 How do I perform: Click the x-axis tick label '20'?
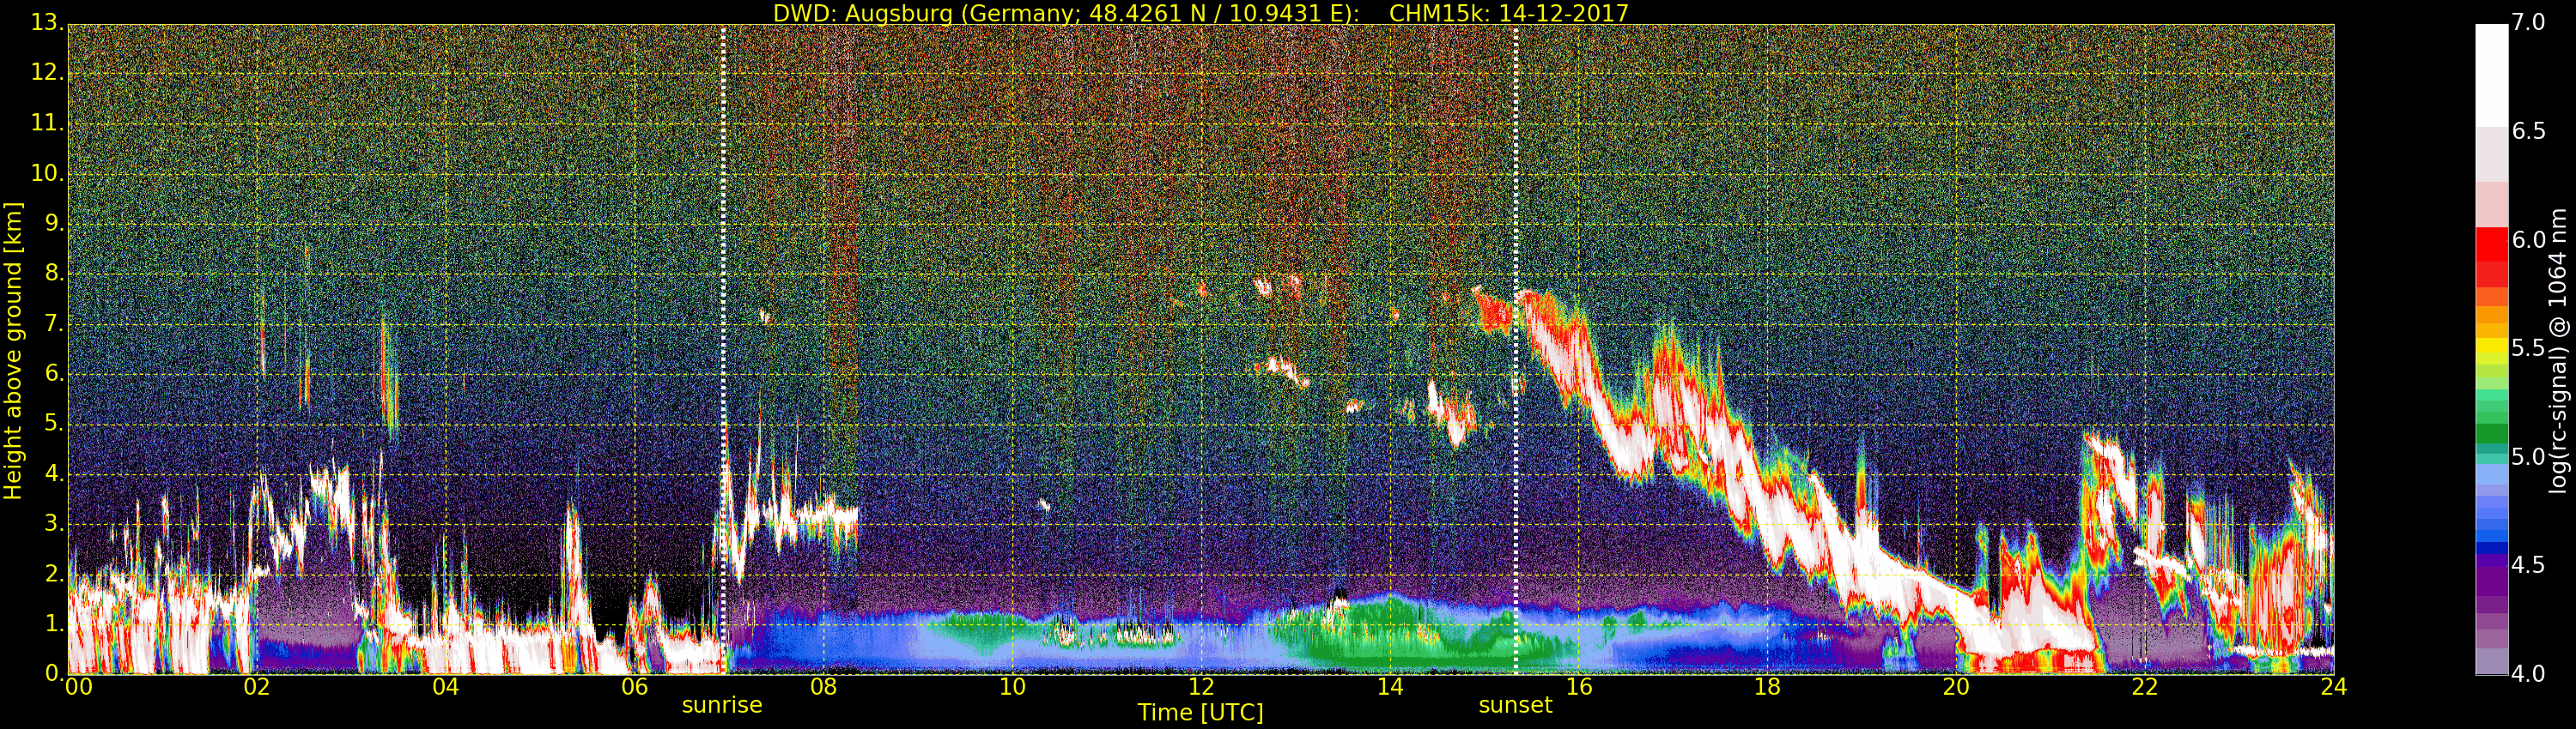1956,687
